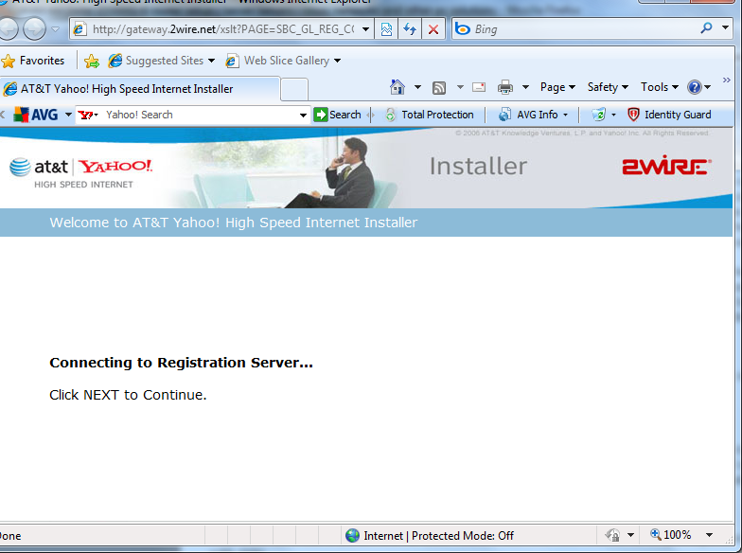The image size is (742, 553).
Task: Open the Tools menu
Action: click(659, 87)
